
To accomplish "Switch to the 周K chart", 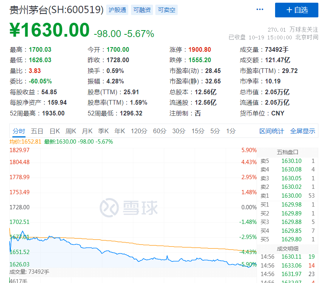I will (x=71, y=131).
